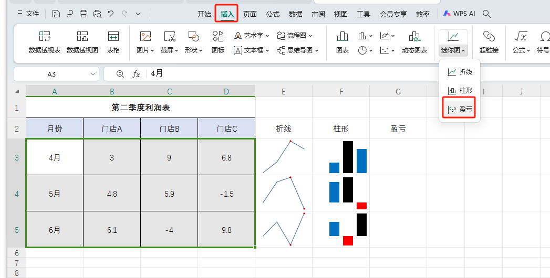Image resolution: width=550 pixels, height=278 pixels.
Task: Switch to the 插入 tab
Action: pos(227,14)
